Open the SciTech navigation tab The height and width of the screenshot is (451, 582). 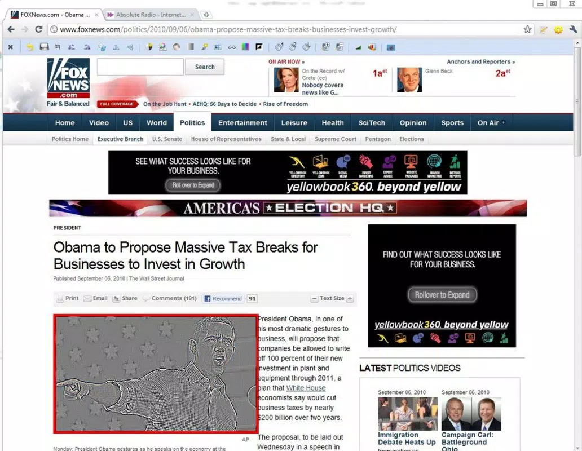coord(372,123)
